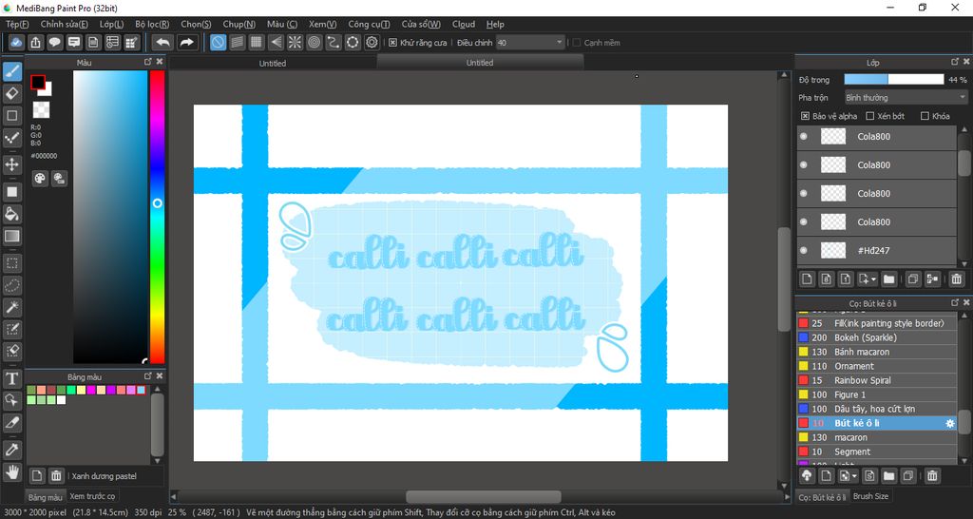Viewport: 973px width, 519px height.
Task: Open snap settings gear icon
Action: pos(372,42)
